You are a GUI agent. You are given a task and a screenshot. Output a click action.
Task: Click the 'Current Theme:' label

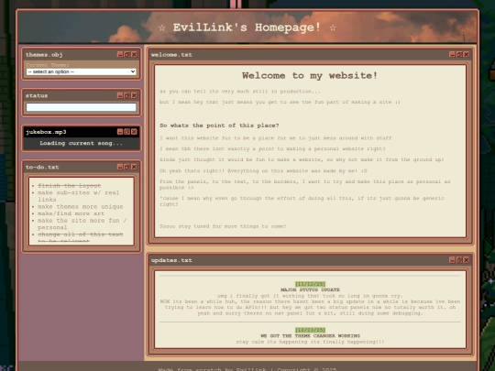point(48,65)
